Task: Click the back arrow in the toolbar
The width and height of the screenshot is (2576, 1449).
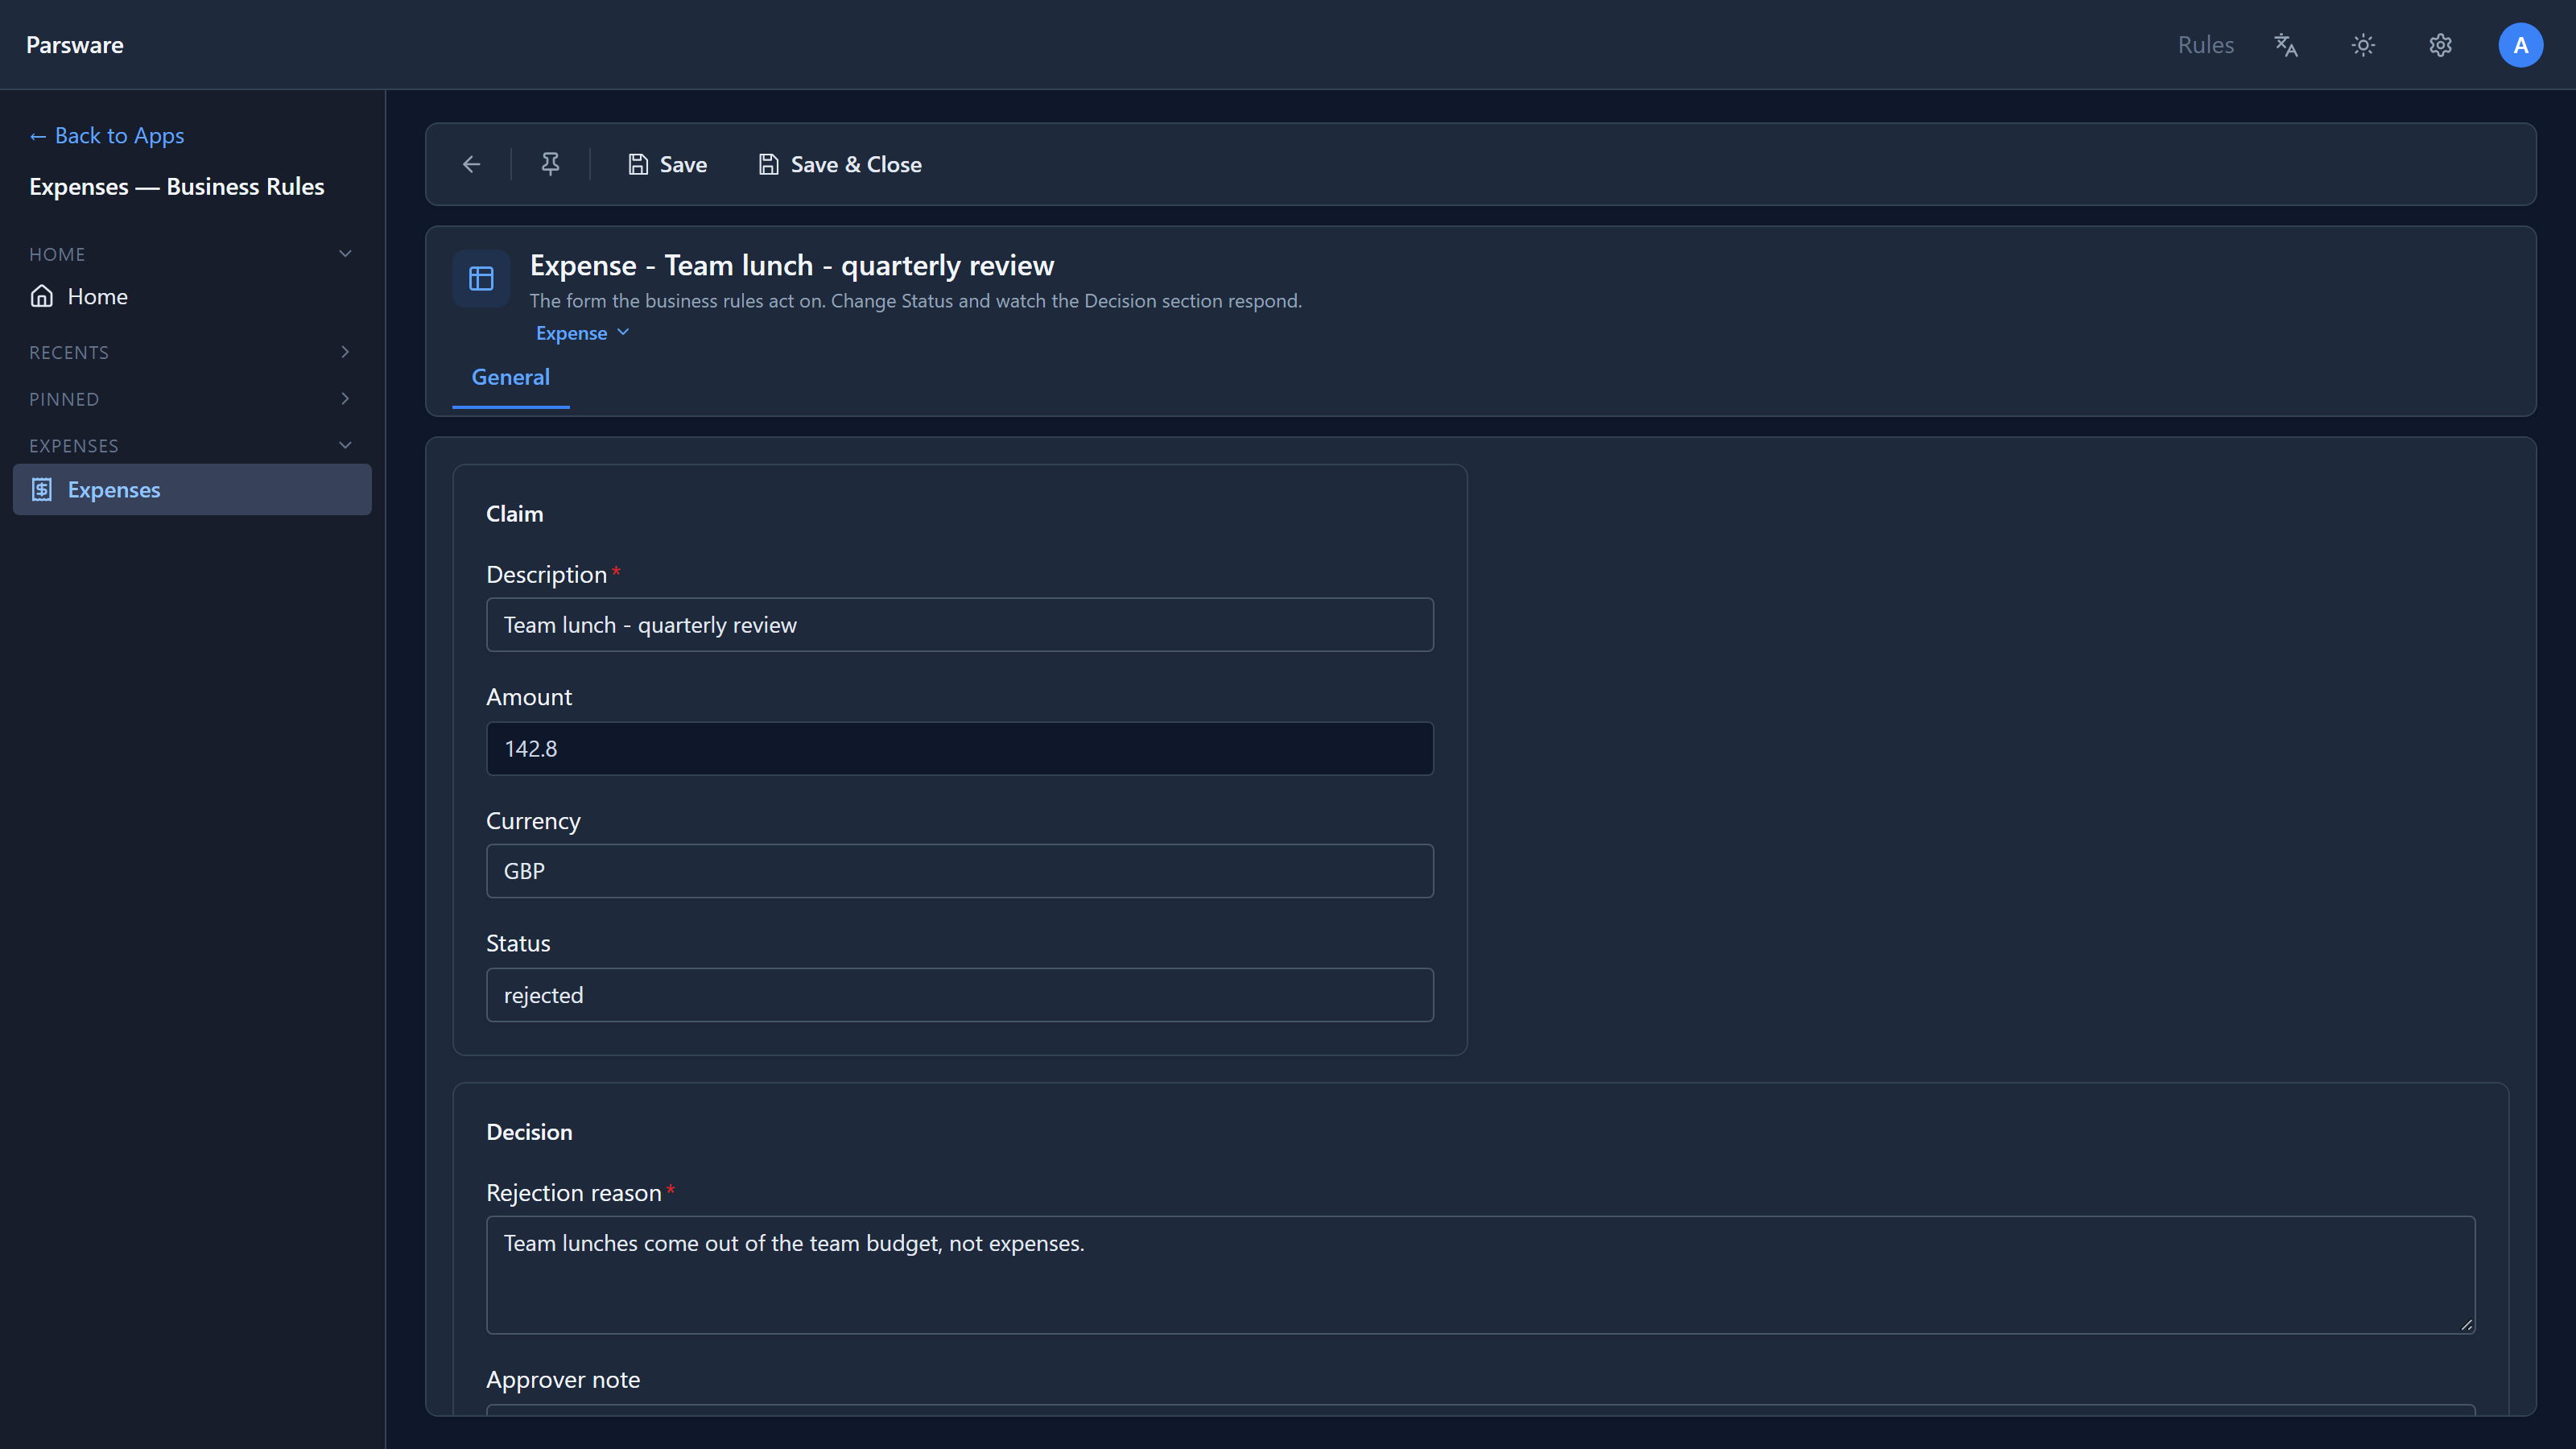Action: 471,164
